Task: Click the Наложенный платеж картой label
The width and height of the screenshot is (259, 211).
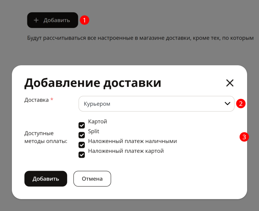Action: (126, 151)
